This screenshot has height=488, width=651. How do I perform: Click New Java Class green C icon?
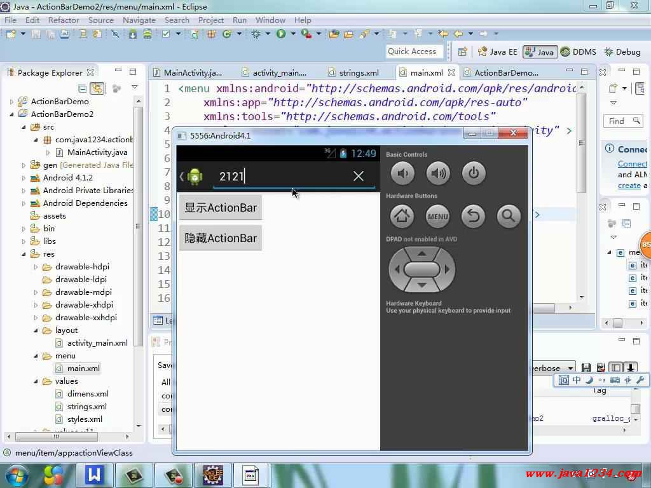[x=227, y=34]
